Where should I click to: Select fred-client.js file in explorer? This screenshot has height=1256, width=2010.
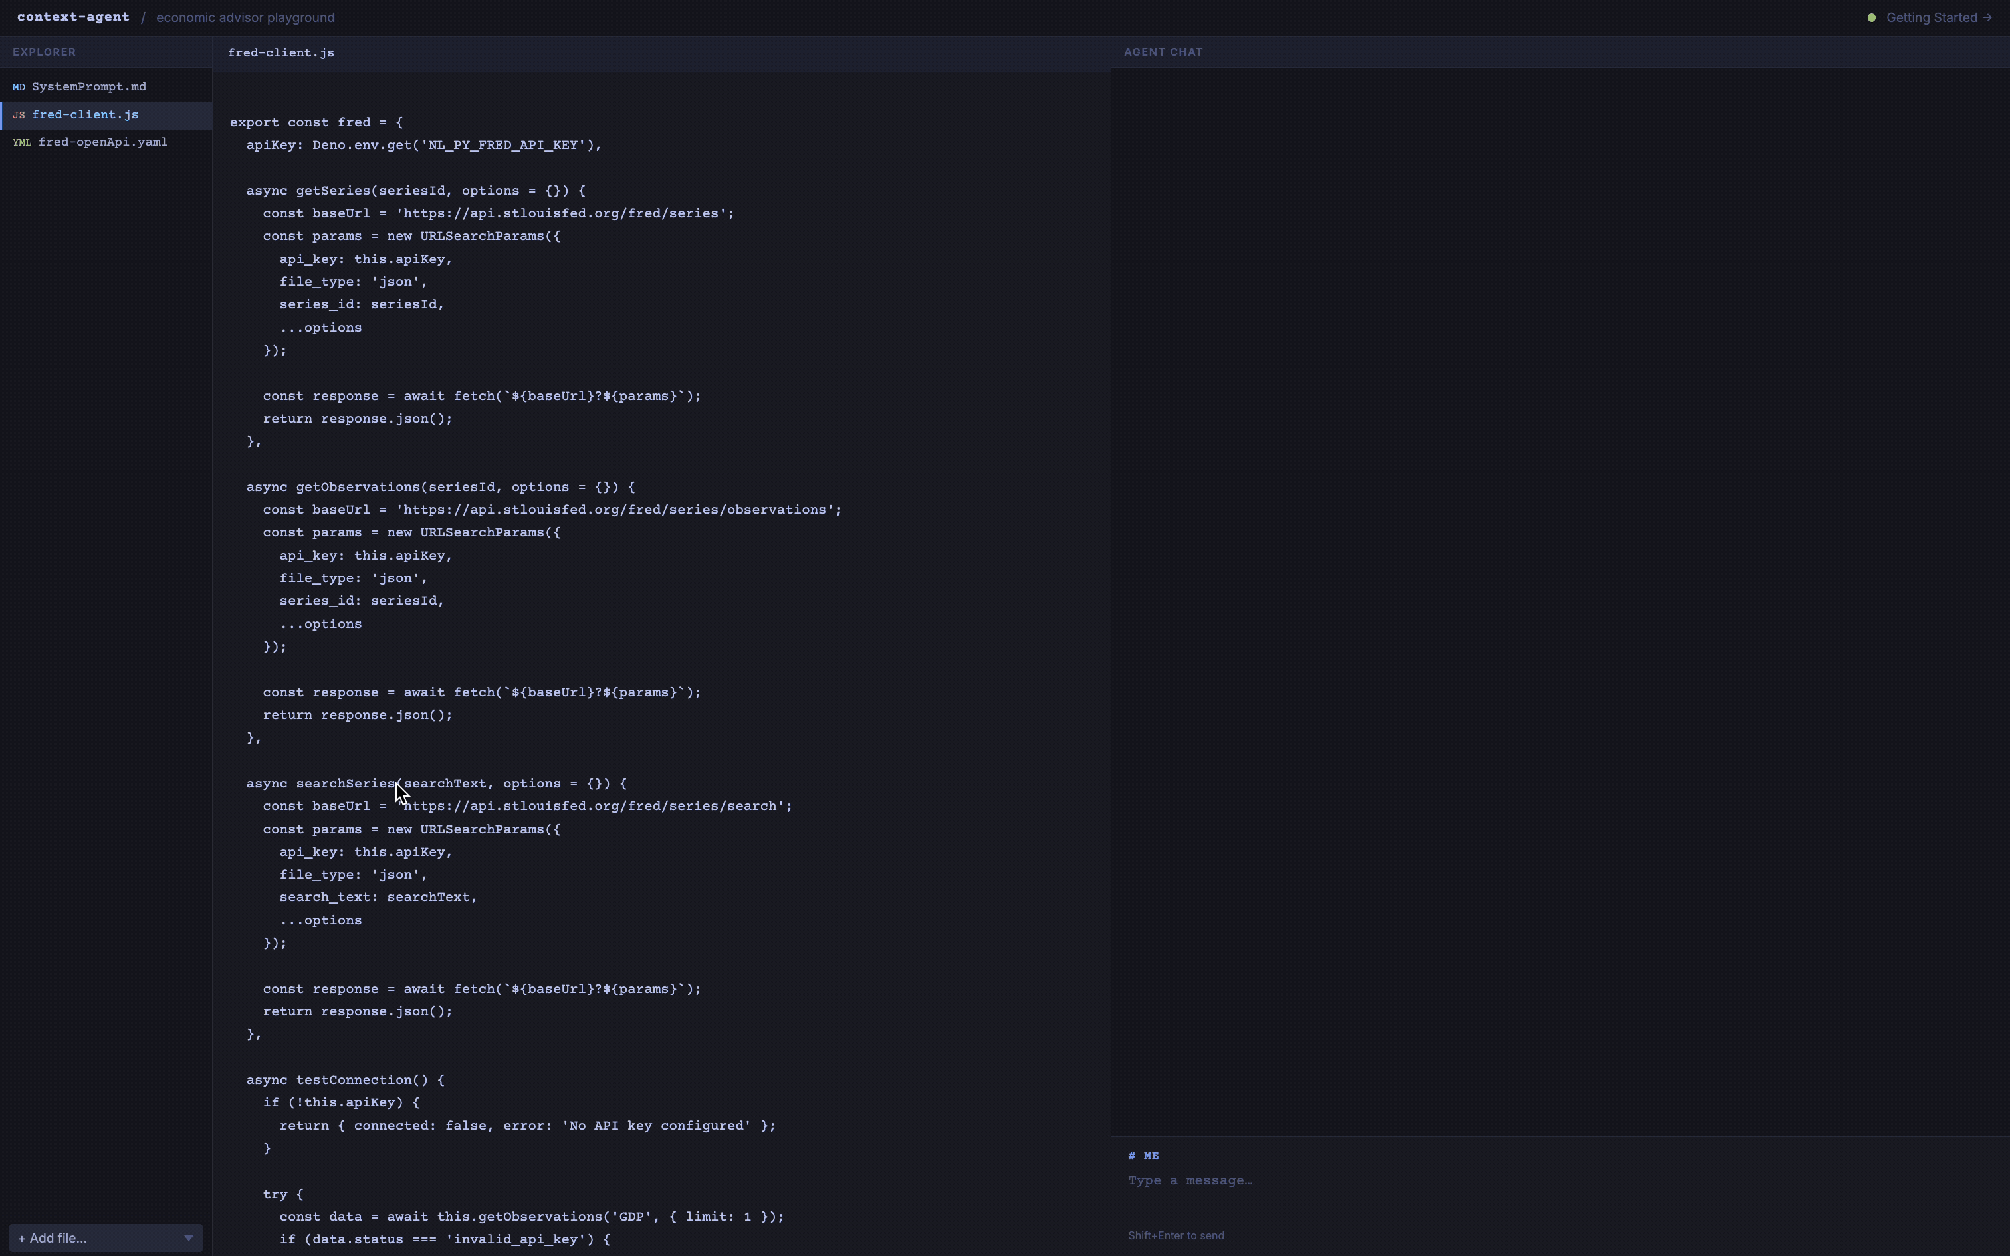tap(106, 114)
